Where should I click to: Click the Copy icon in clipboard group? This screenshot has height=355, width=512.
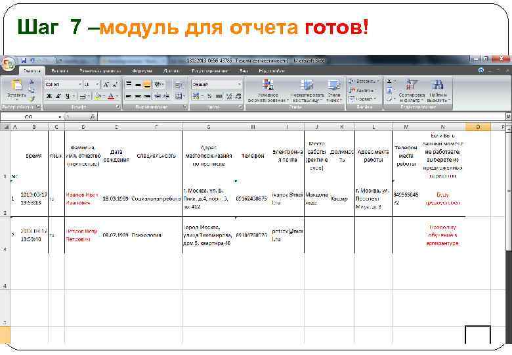point(32,90)
